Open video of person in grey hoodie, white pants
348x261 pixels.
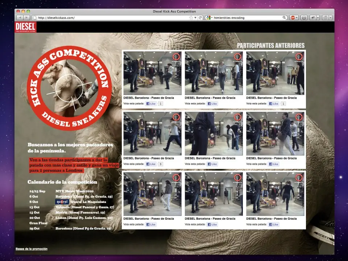pos(153,194)
